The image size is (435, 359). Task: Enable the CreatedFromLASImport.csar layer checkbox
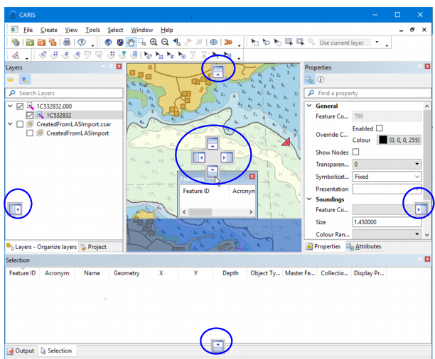point(20,123)
